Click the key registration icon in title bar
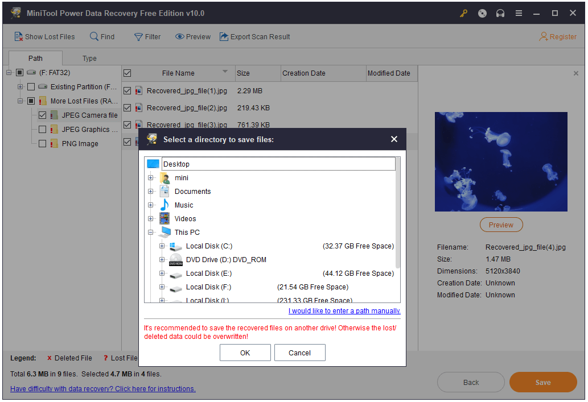Screen dimensions: 588x402 [x=464, y=14]
